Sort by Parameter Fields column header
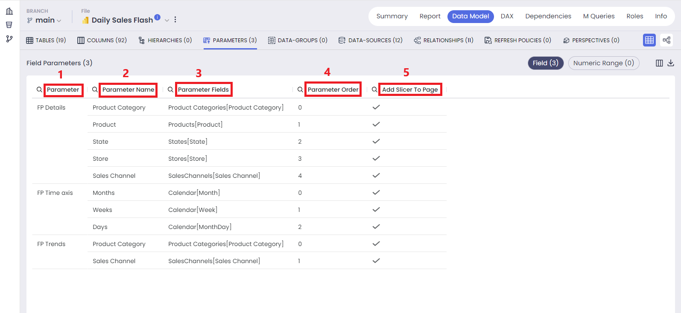 click(x=203, y=90)
